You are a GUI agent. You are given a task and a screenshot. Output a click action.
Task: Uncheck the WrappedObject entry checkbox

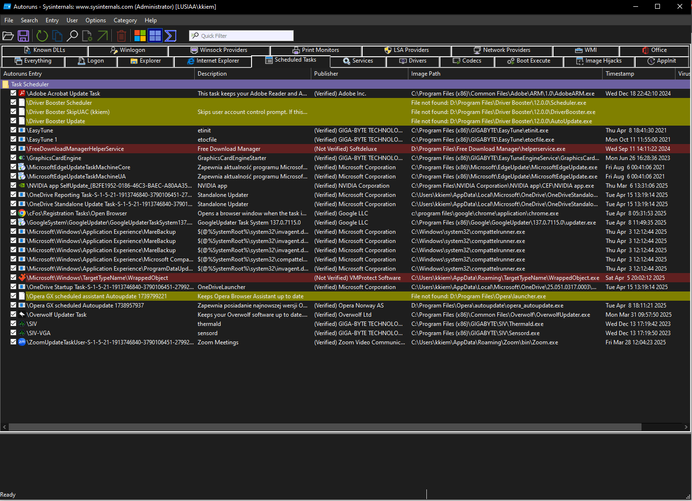(14, 277)
